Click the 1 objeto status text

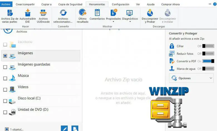click(17, 129)
